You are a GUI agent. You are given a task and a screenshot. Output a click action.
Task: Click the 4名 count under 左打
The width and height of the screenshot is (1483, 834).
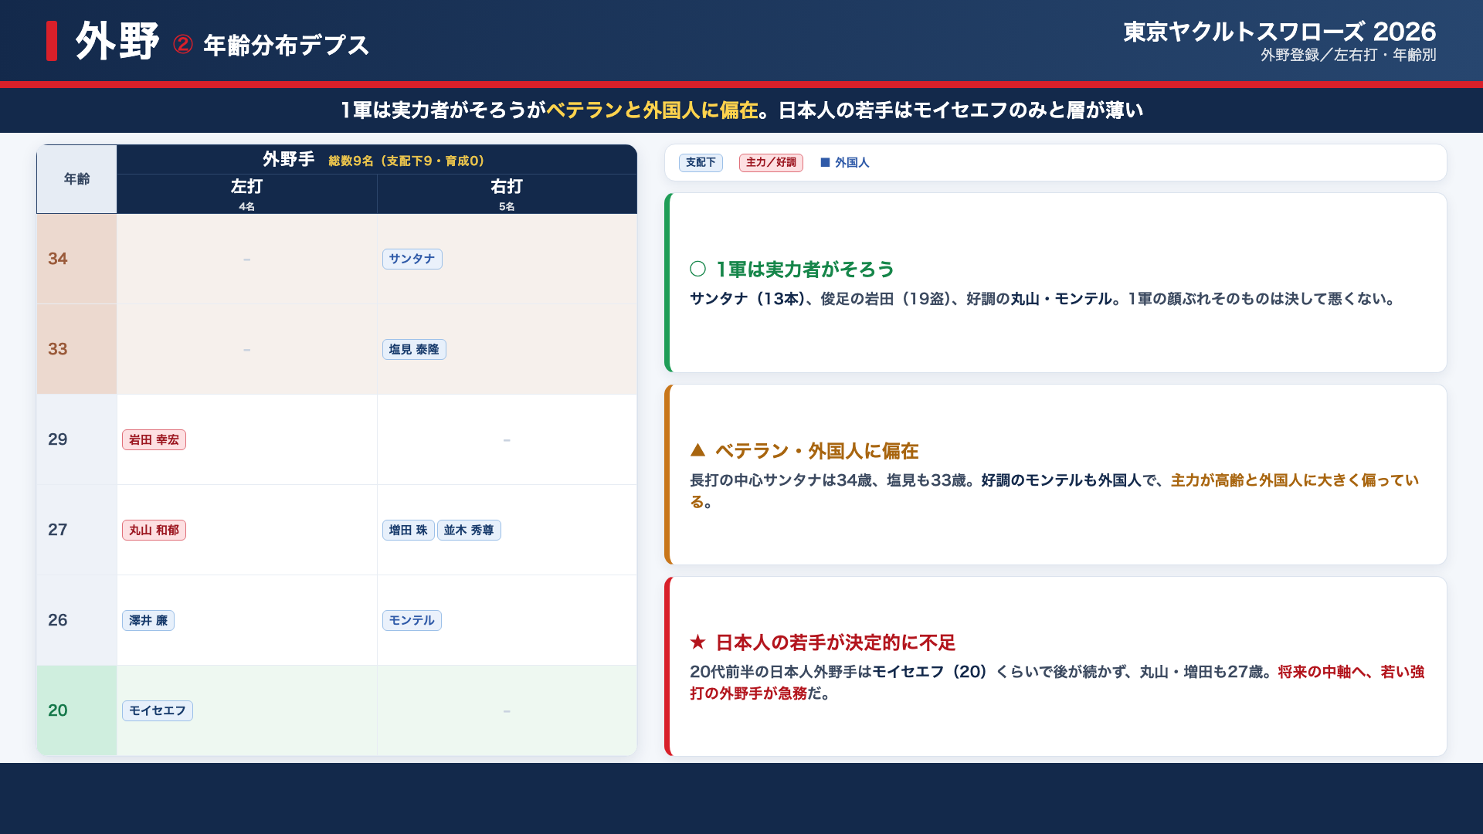[x=246, y=206]
